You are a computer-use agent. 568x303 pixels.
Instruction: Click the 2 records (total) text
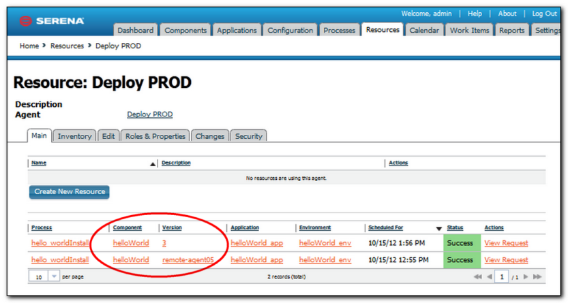(x=286, y=277)
